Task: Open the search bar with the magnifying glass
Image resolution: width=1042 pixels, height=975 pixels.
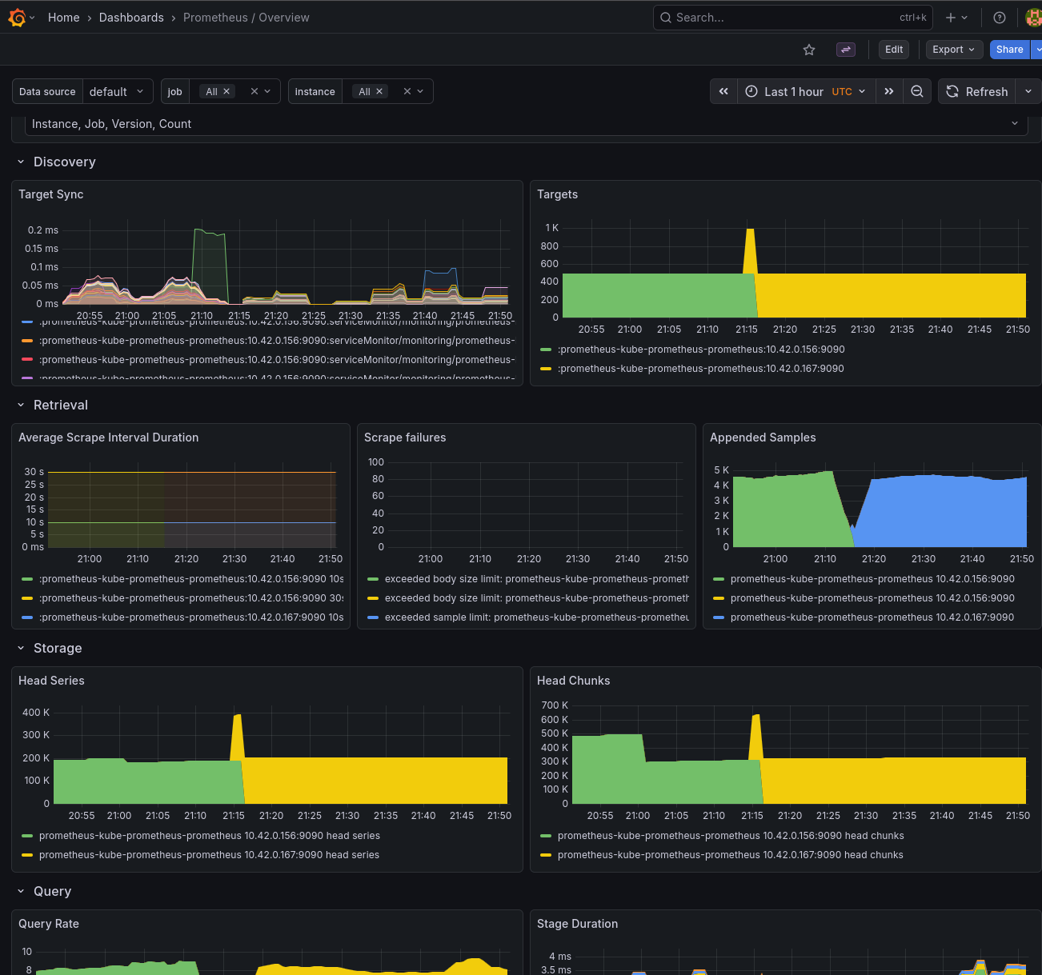Action: (665, 17)
